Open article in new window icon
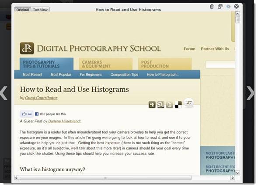This screenshot has width=258, height=187. 220,7
